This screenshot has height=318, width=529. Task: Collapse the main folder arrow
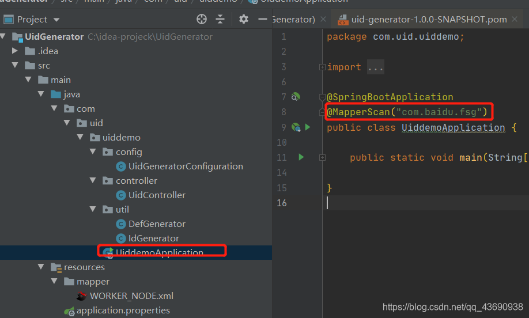(28, 79)
